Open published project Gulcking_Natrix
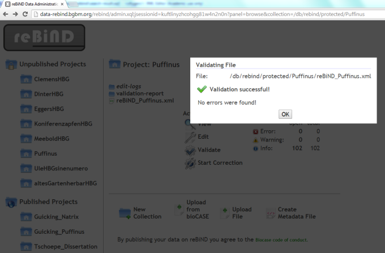This screenshot has width=385, height=253. pyautogui.click(x=58, y=216)
